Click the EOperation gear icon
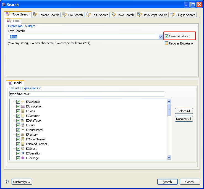Viewport: 204px width, 189px height. click(x=23, y=153)
